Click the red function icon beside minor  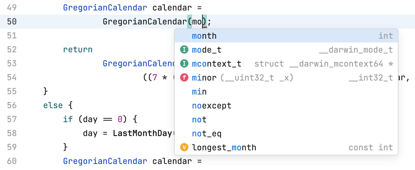(184, 78)
